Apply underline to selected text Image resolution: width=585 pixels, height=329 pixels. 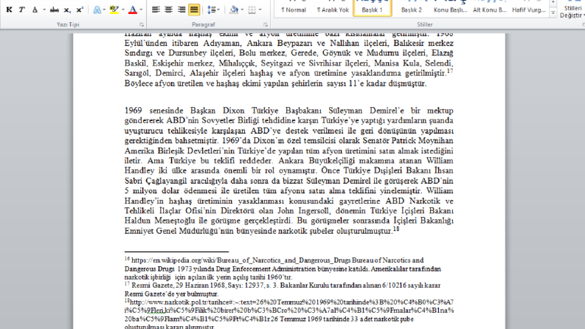35,10
